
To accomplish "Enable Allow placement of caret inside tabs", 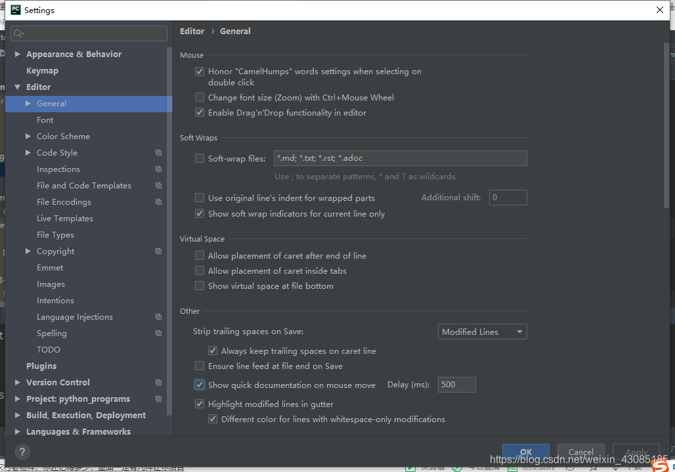I will (x=200, y=270).
